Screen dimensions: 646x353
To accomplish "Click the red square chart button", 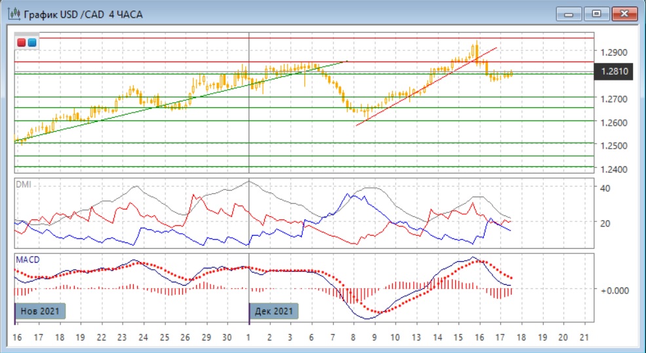I will click(22, 43).
